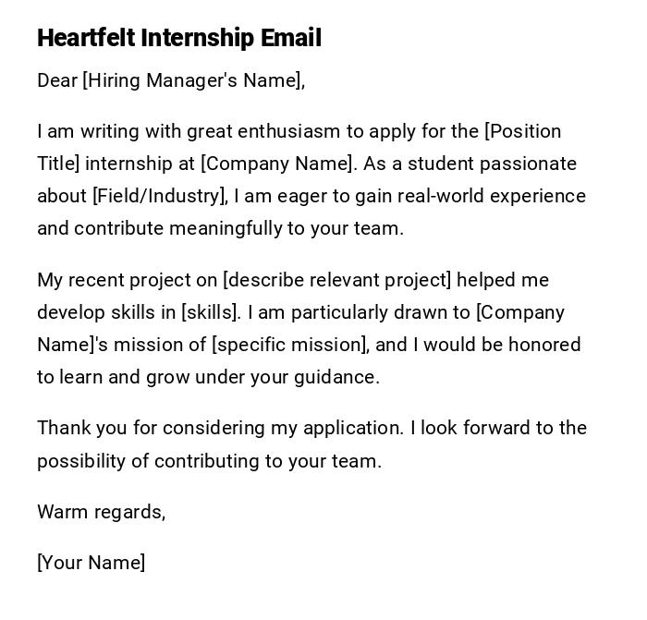Click '[Company Name]' in the first paragraph

point(277,164)
